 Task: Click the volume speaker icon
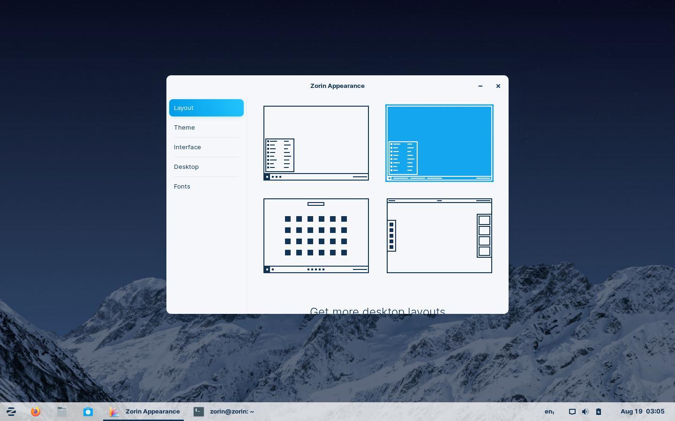[x=585, y=412]
